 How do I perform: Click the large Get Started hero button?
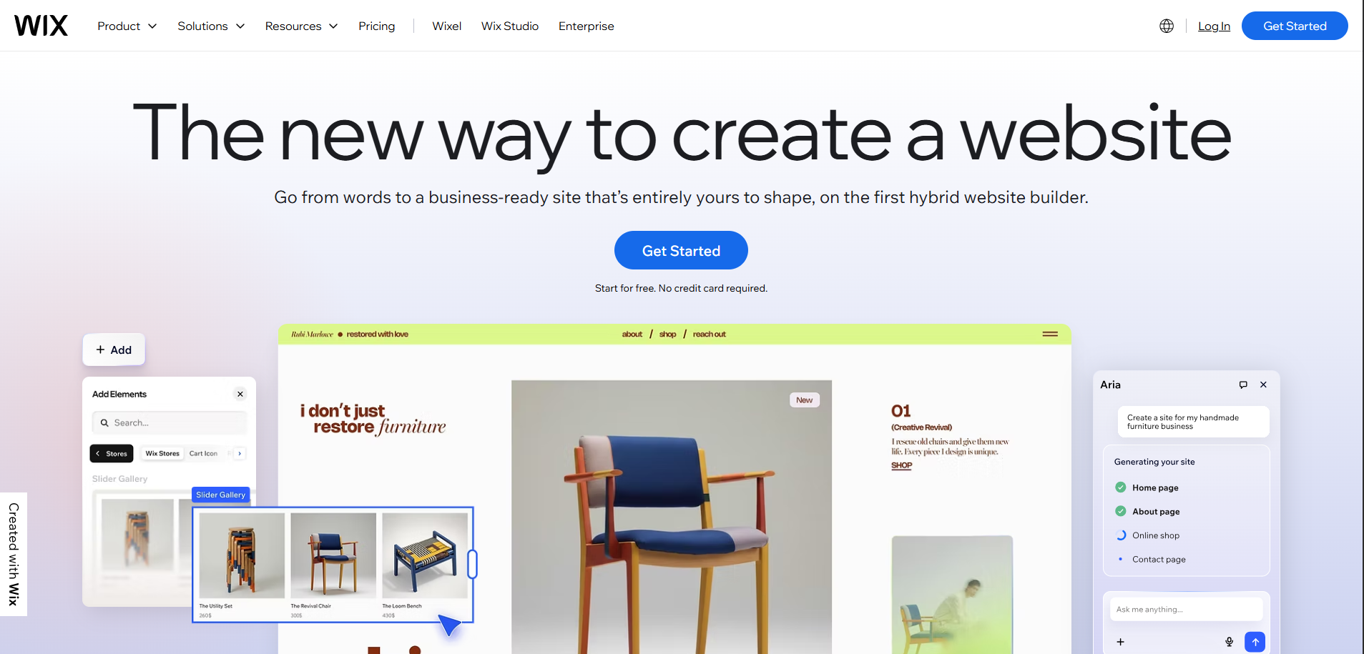tap(681, 250)
